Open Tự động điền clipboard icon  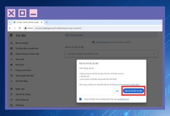point(11,48)
